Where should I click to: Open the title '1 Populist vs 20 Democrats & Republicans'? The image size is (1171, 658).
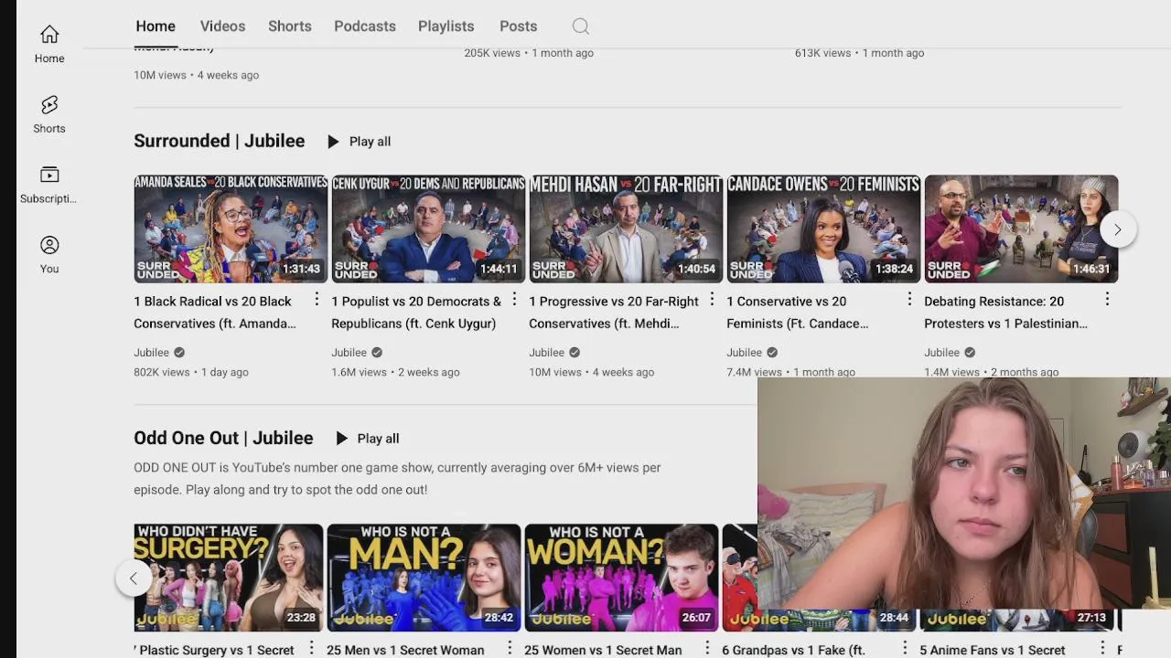coord(416,313)
